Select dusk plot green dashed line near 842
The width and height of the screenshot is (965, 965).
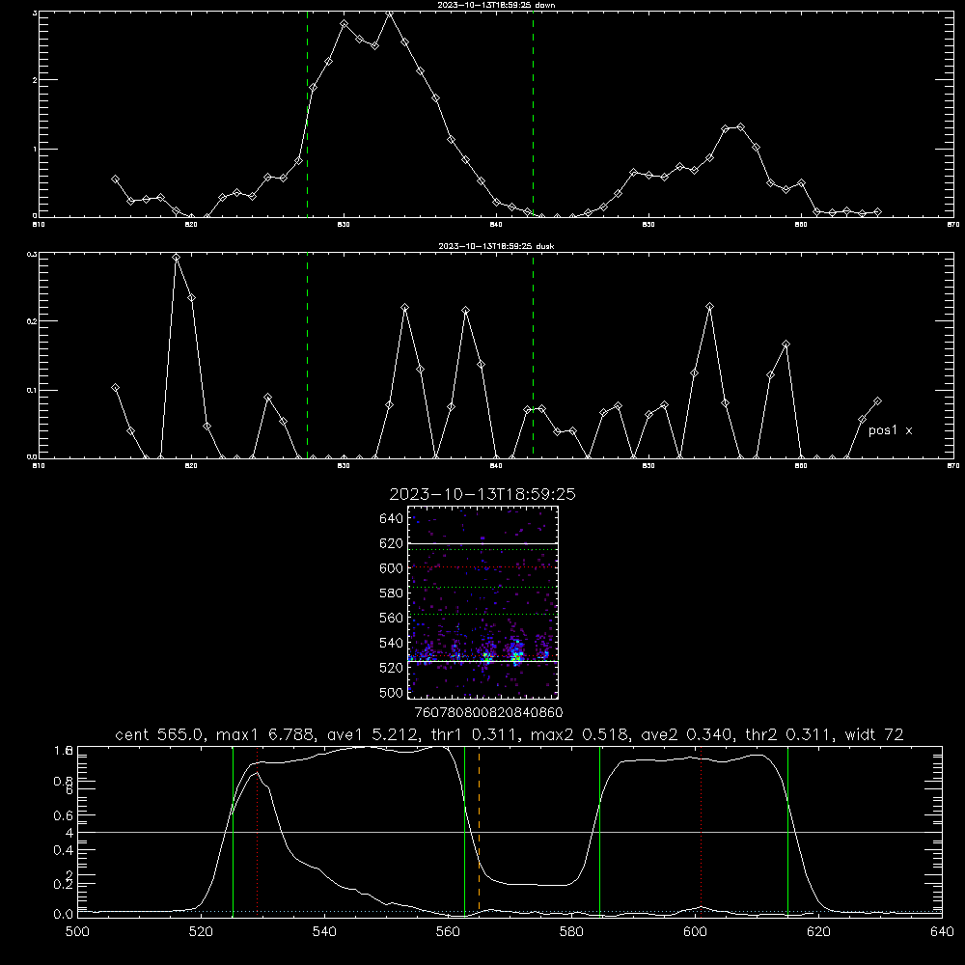coord(533,355)
